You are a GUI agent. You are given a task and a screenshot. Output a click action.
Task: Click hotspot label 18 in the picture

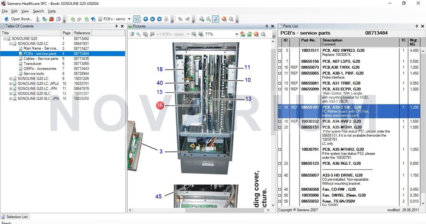click(160, 69)
